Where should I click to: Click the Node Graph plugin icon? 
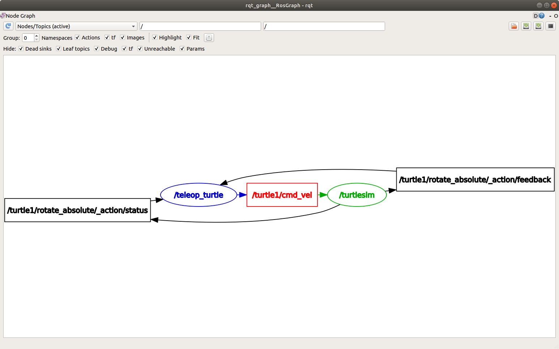tap(3, 15)
